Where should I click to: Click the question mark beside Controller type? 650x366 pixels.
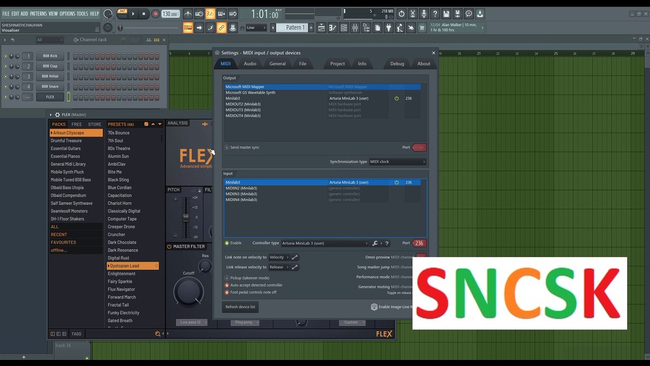coord(387,243)
